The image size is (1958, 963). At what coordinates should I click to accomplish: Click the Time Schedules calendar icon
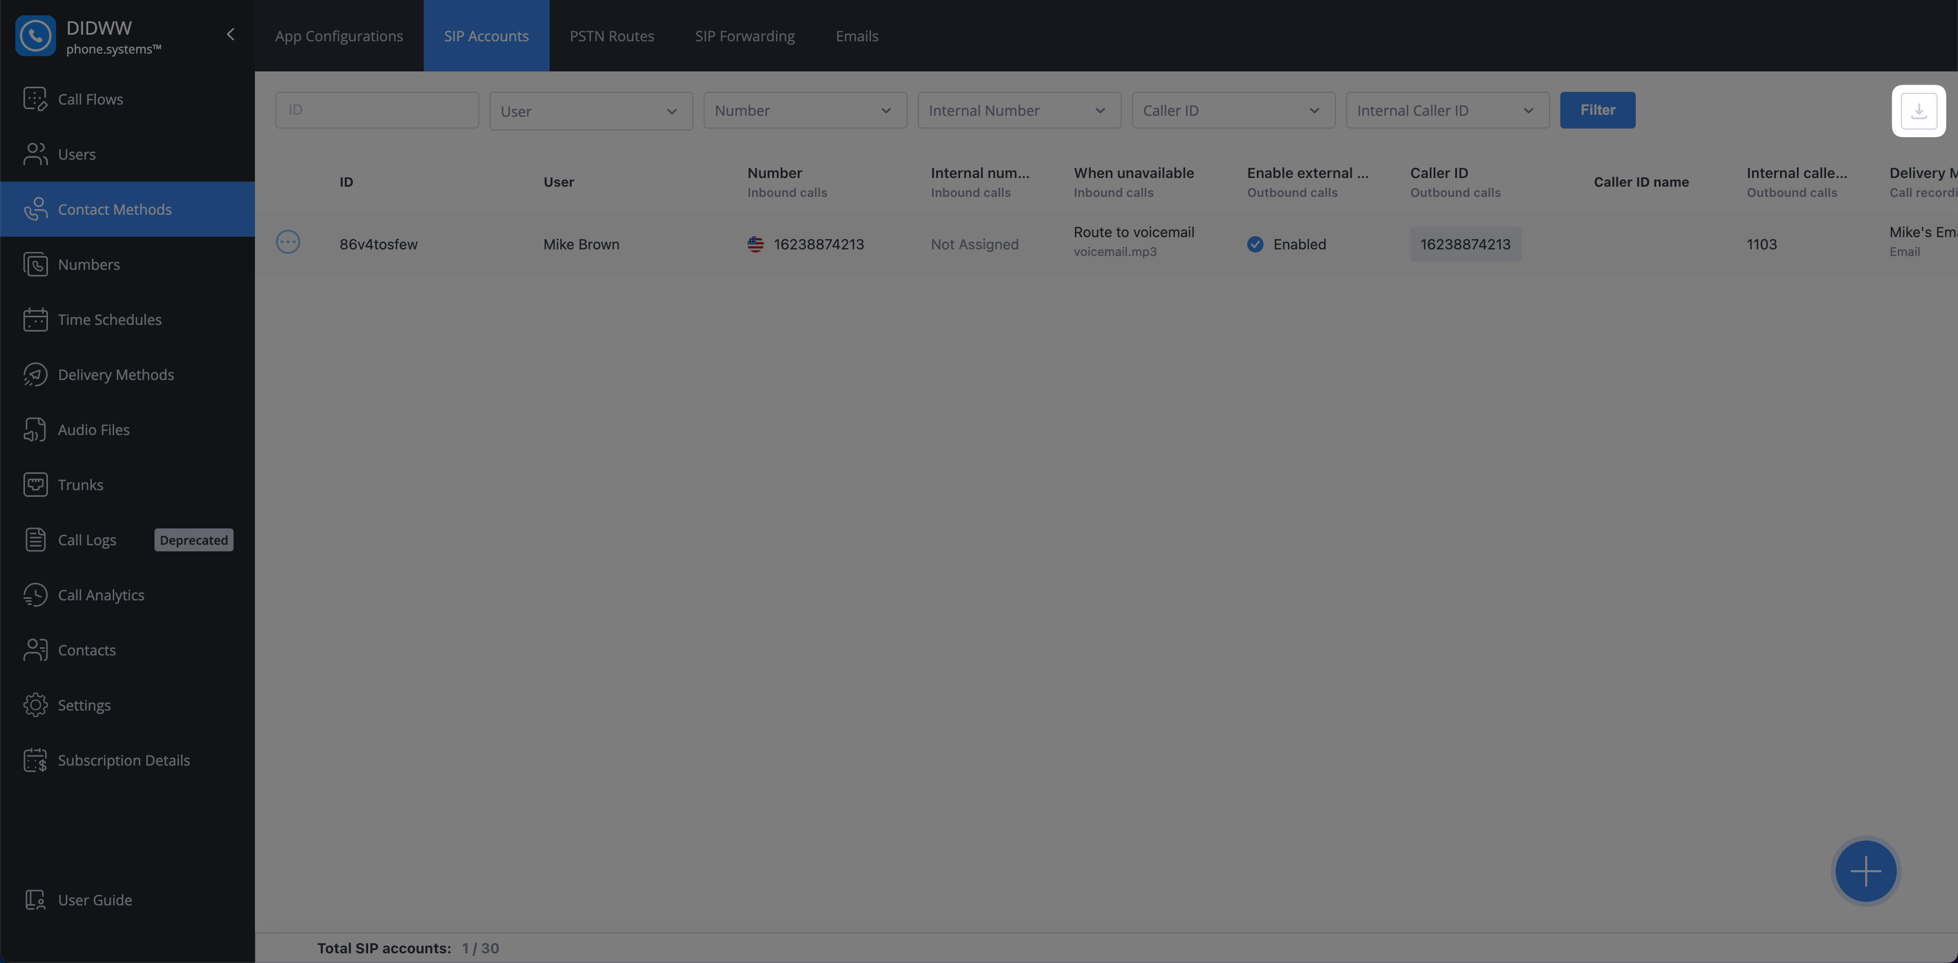click(35, 320)
